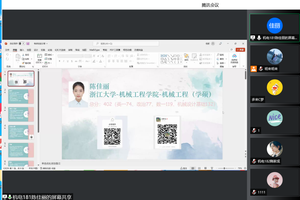The height and width of the screenshot is (200, 300).
Task: Toggle the AutoSave (自动保存) switch
Action: tap(22, 43)
